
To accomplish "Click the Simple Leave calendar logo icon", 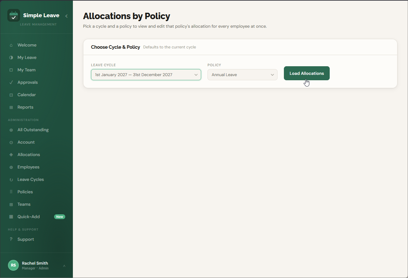I will (14, 15).
